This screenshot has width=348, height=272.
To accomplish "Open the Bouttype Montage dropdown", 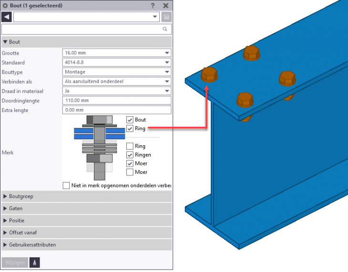I will [x=117, y=72].
